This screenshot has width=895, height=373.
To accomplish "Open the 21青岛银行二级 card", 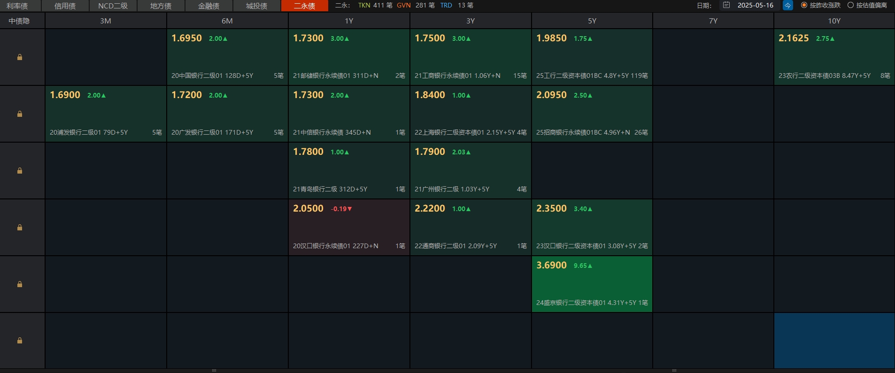I will tap(349, 171).
